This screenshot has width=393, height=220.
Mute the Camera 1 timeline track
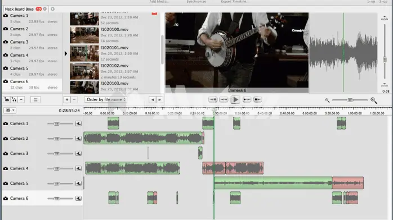click(x=78, y=123)
